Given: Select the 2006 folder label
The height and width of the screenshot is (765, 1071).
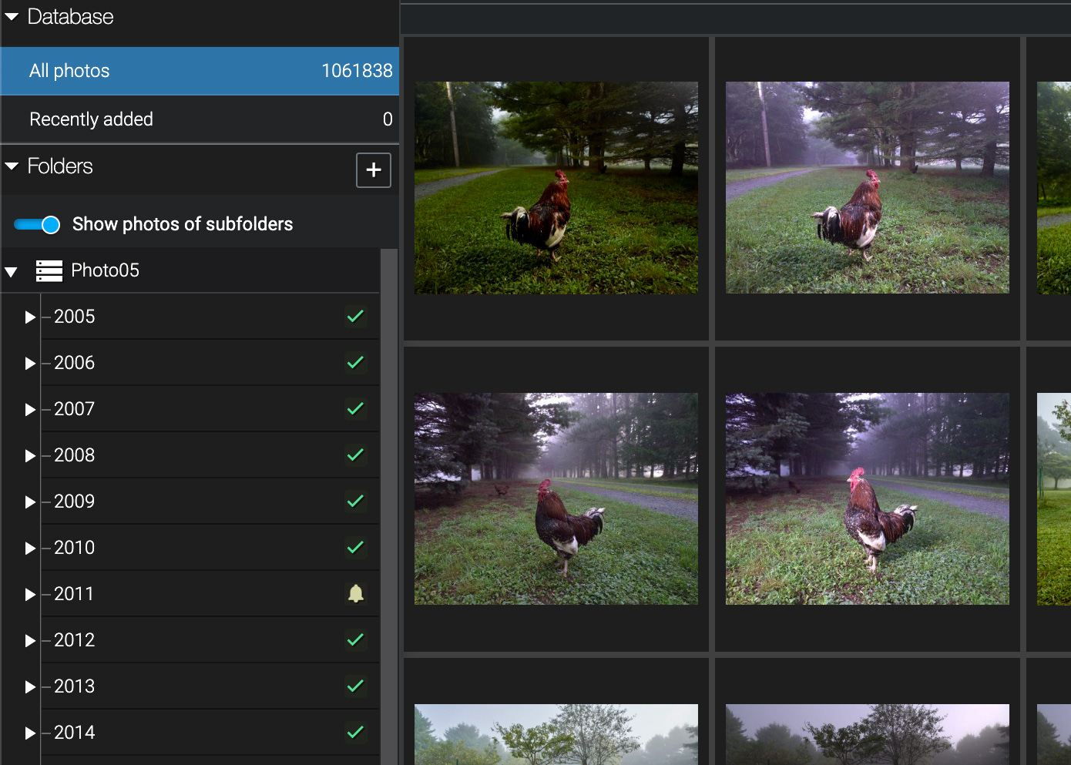Looking at the screenshot, I should click(75, 363).
